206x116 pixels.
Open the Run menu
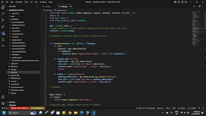[x=36, y=2]
